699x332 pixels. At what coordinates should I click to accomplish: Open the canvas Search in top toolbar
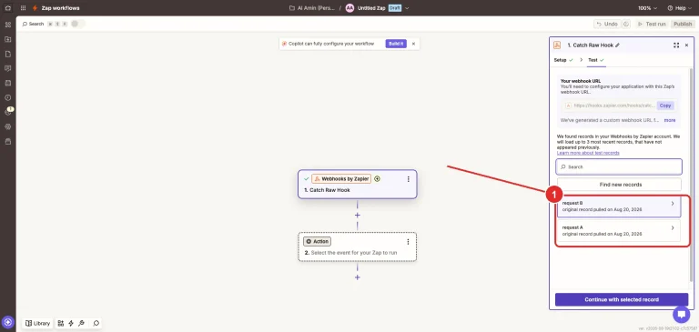33,24
